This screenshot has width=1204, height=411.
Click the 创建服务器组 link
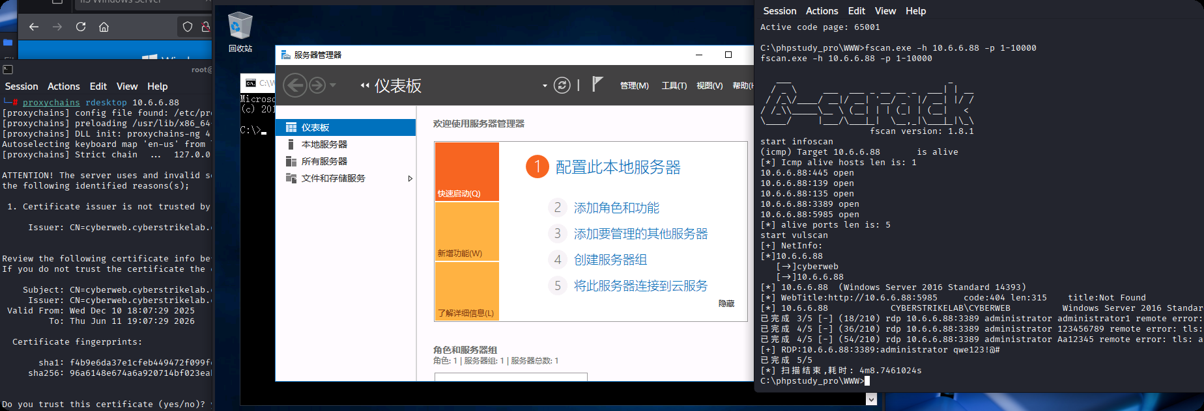(610, 260)
